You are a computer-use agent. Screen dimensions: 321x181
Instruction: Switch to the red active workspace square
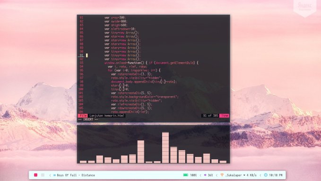pyautogui.click(x=35, y=175)
